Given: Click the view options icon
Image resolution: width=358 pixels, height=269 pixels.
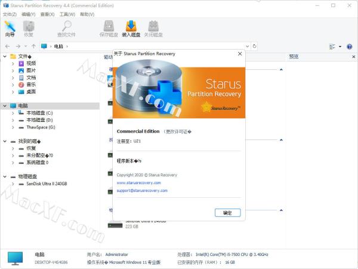Looking at the screenshot, I should click(332, 47).
